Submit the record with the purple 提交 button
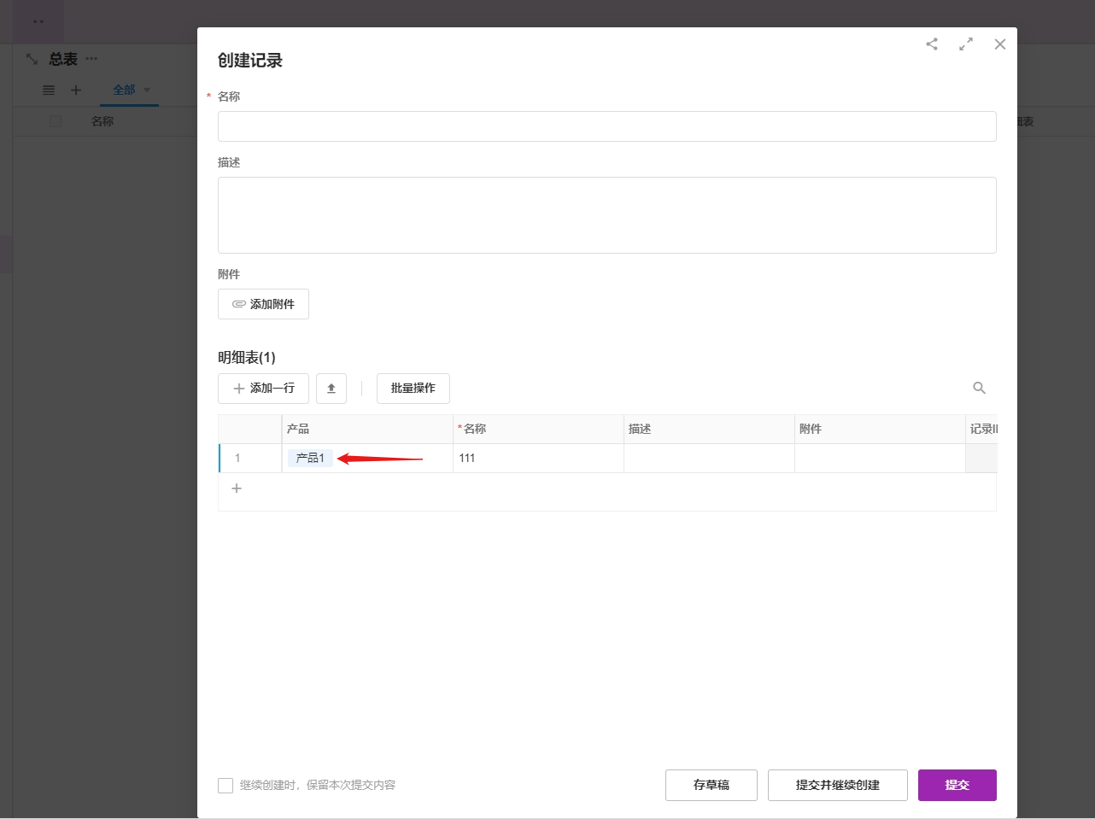Screen dimensions: 1095x819 point(957,786)
